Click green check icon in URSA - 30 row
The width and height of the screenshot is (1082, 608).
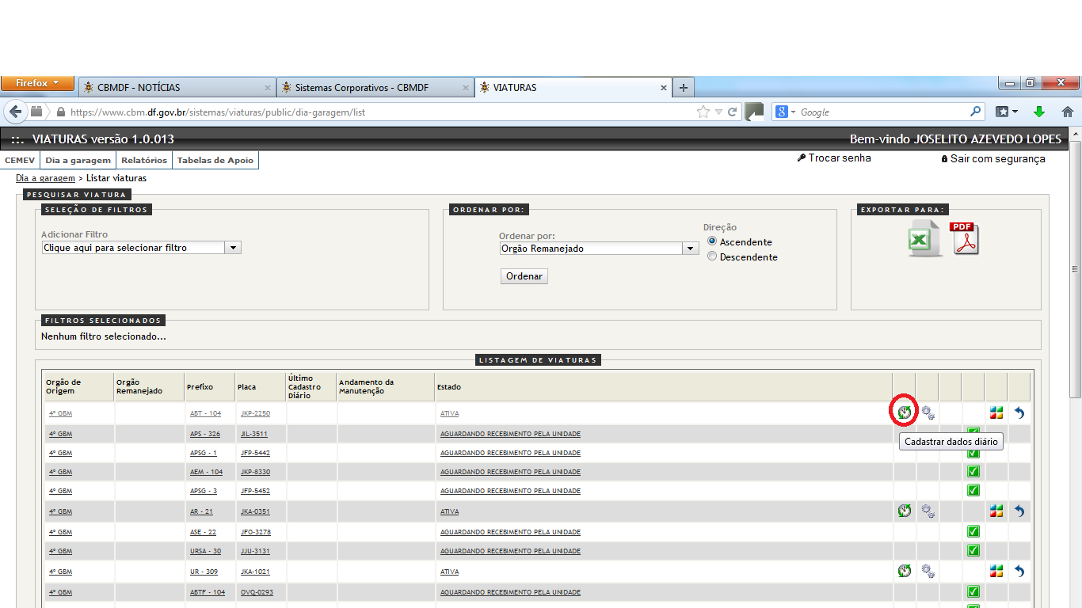click(x=973, y=550)
